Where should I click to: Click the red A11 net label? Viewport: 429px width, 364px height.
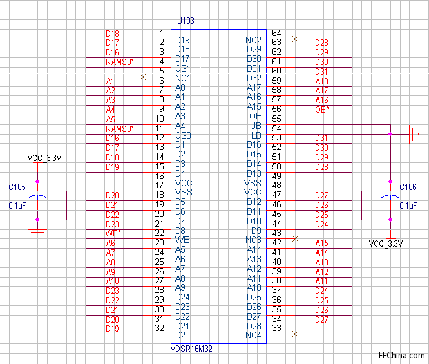click(321, 281)
